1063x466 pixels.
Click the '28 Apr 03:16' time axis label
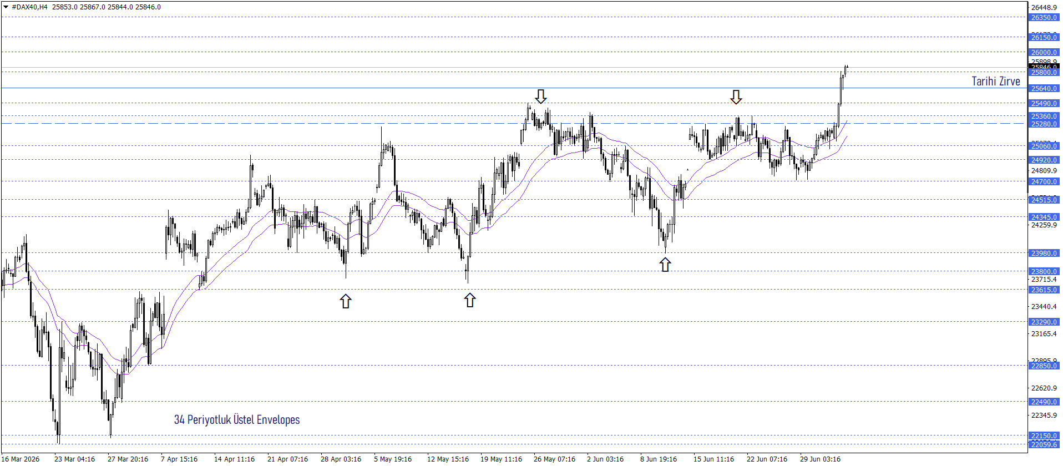pos(341,459)
